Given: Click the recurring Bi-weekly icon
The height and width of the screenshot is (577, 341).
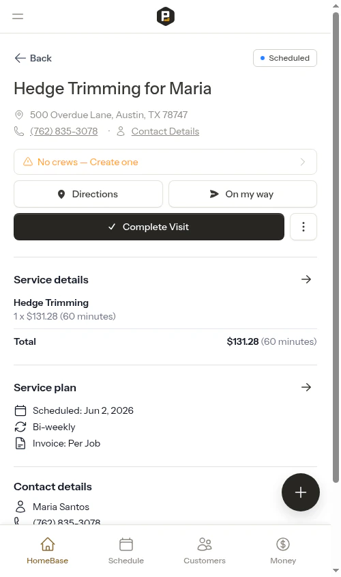Looking at the screenshot, I should (x=20, y=427).
